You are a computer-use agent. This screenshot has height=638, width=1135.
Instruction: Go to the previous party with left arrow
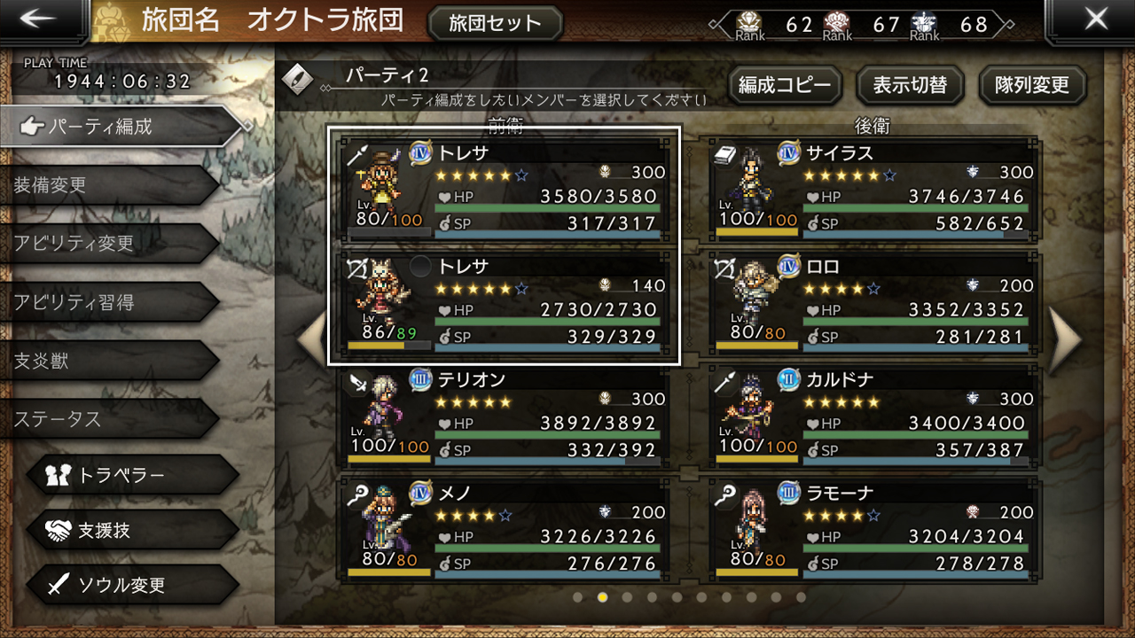(313, 338)
